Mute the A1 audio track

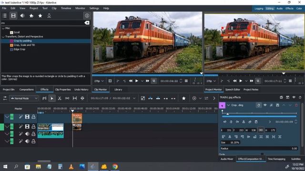click(x=27, y=134)
